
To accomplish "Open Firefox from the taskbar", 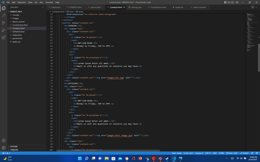I will 140,158.
